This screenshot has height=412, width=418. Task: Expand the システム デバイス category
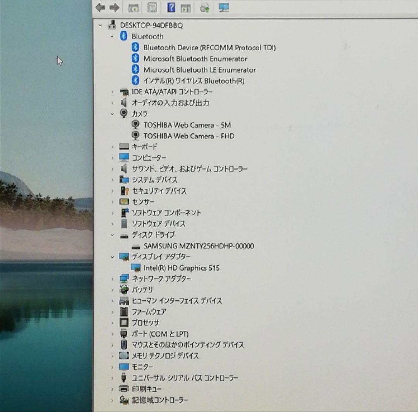pos(112,180)
